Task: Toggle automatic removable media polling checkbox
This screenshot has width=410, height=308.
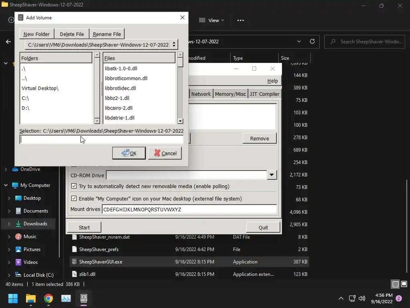Action: [74, 186]
